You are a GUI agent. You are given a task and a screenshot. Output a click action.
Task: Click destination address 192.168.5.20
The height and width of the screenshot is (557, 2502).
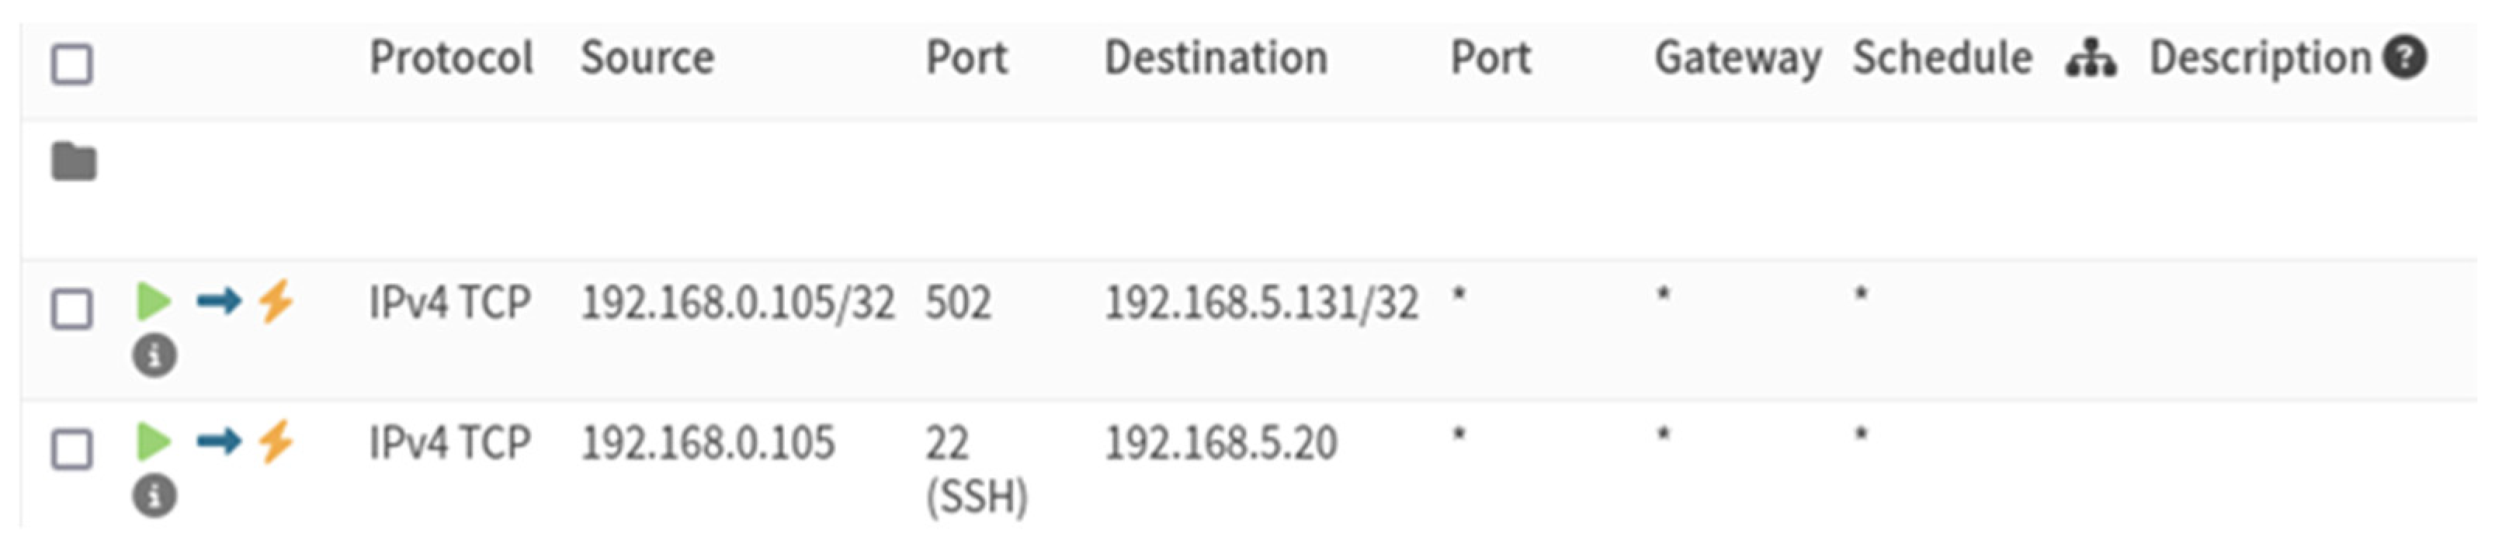point(1221,444)
